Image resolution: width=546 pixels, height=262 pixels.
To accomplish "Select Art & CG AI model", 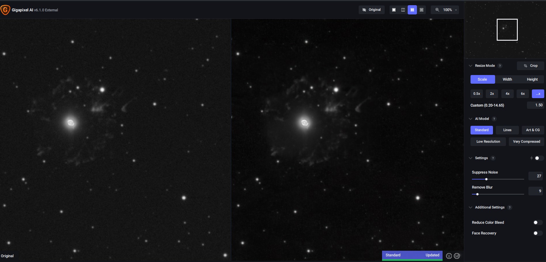I will pos(533,130).
